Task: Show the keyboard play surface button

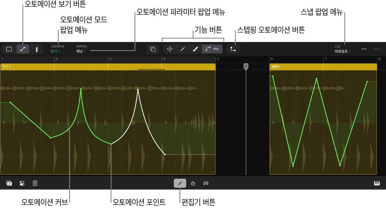Action: [377, 183]
